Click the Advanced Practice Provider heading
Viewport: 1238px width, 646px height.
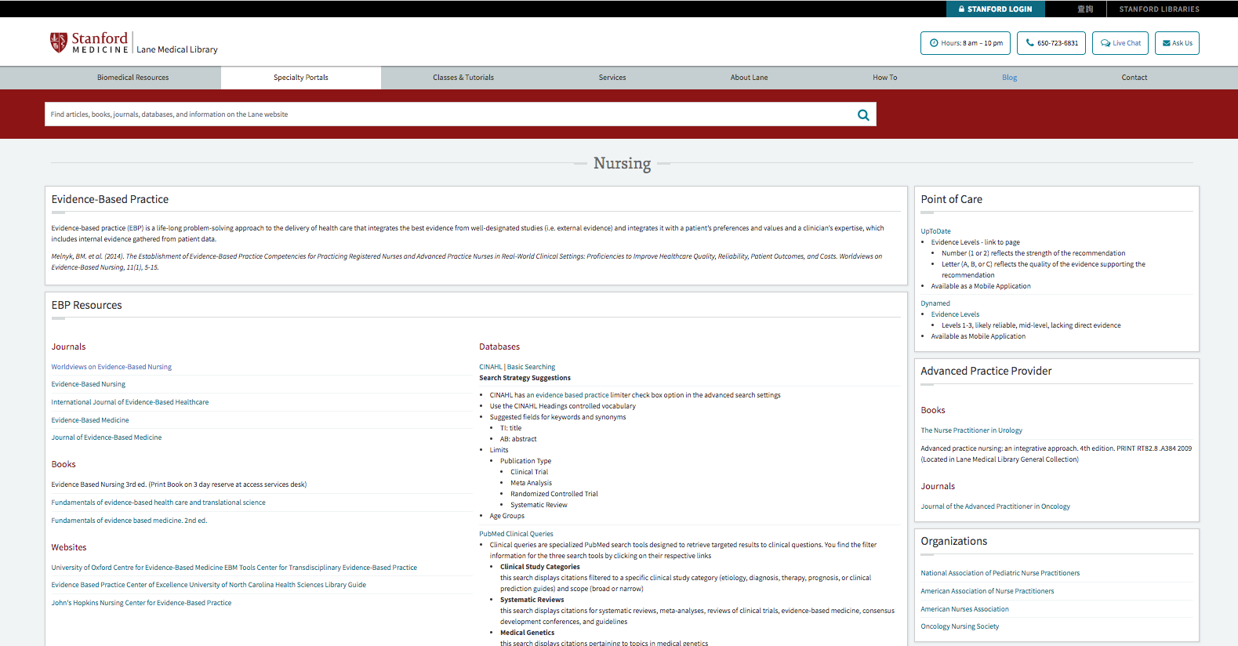point(986,372)
